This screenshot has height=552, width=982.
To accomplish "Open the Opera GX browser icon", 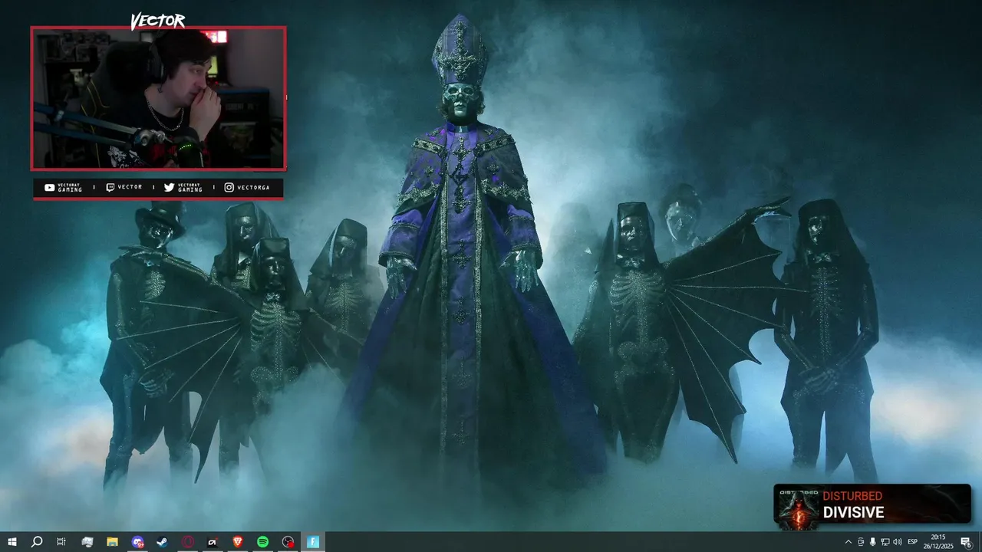I will [187, 542].
